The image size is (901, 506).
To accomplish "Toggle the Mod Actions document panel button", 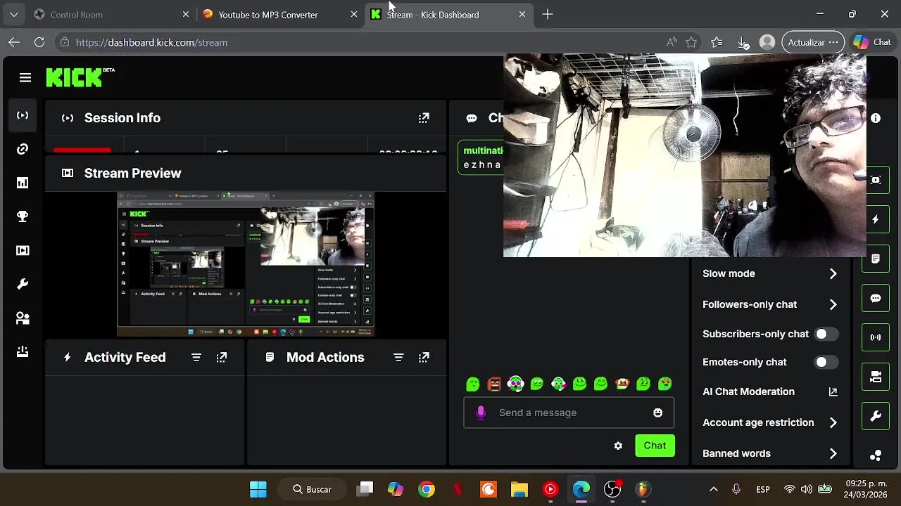I will (x=876, y=259).
